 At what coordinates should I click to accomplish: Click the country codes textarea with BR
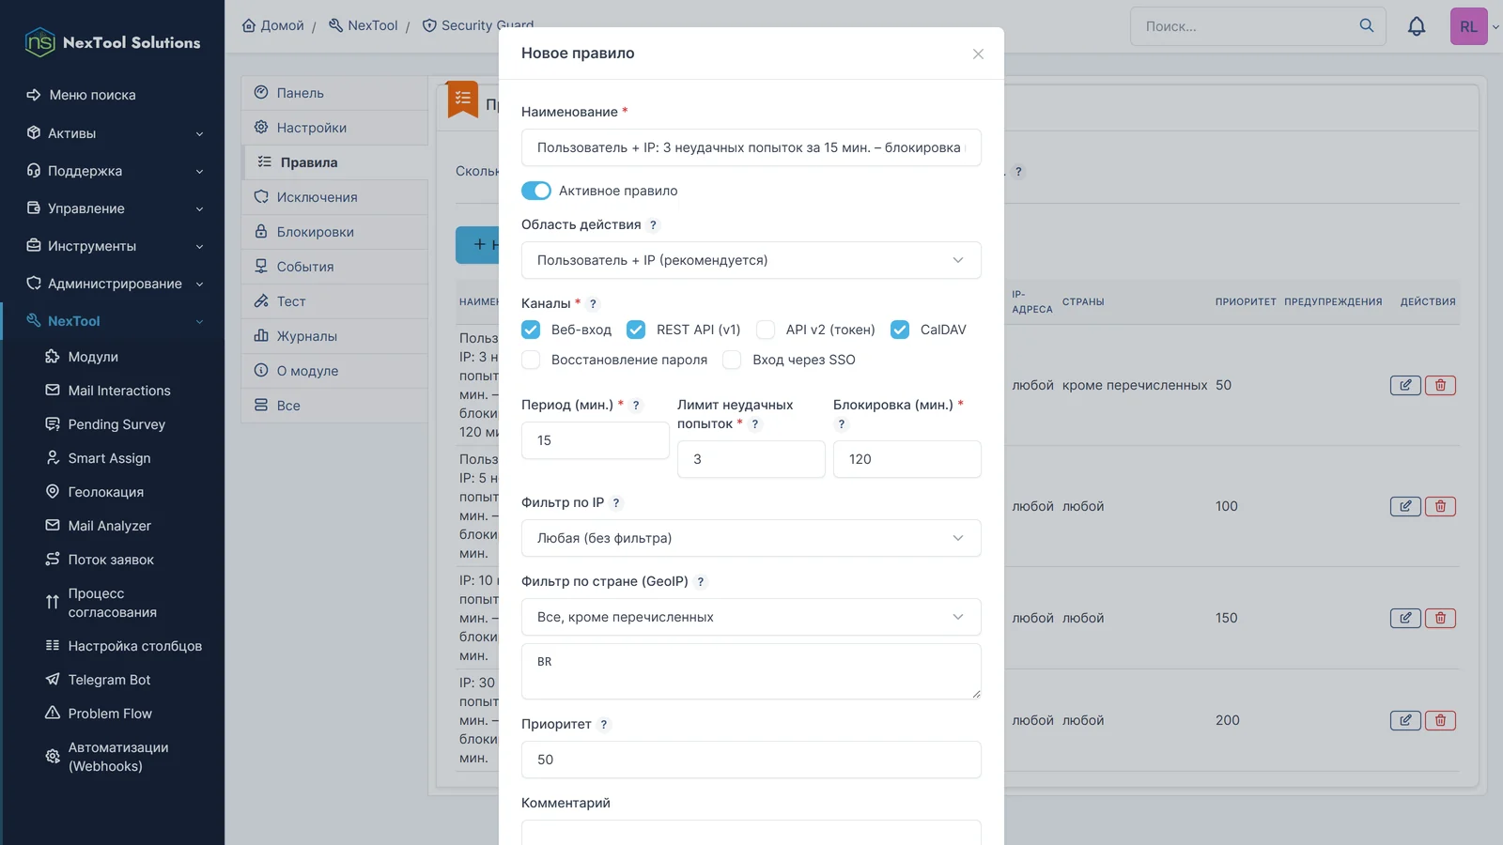751,671
